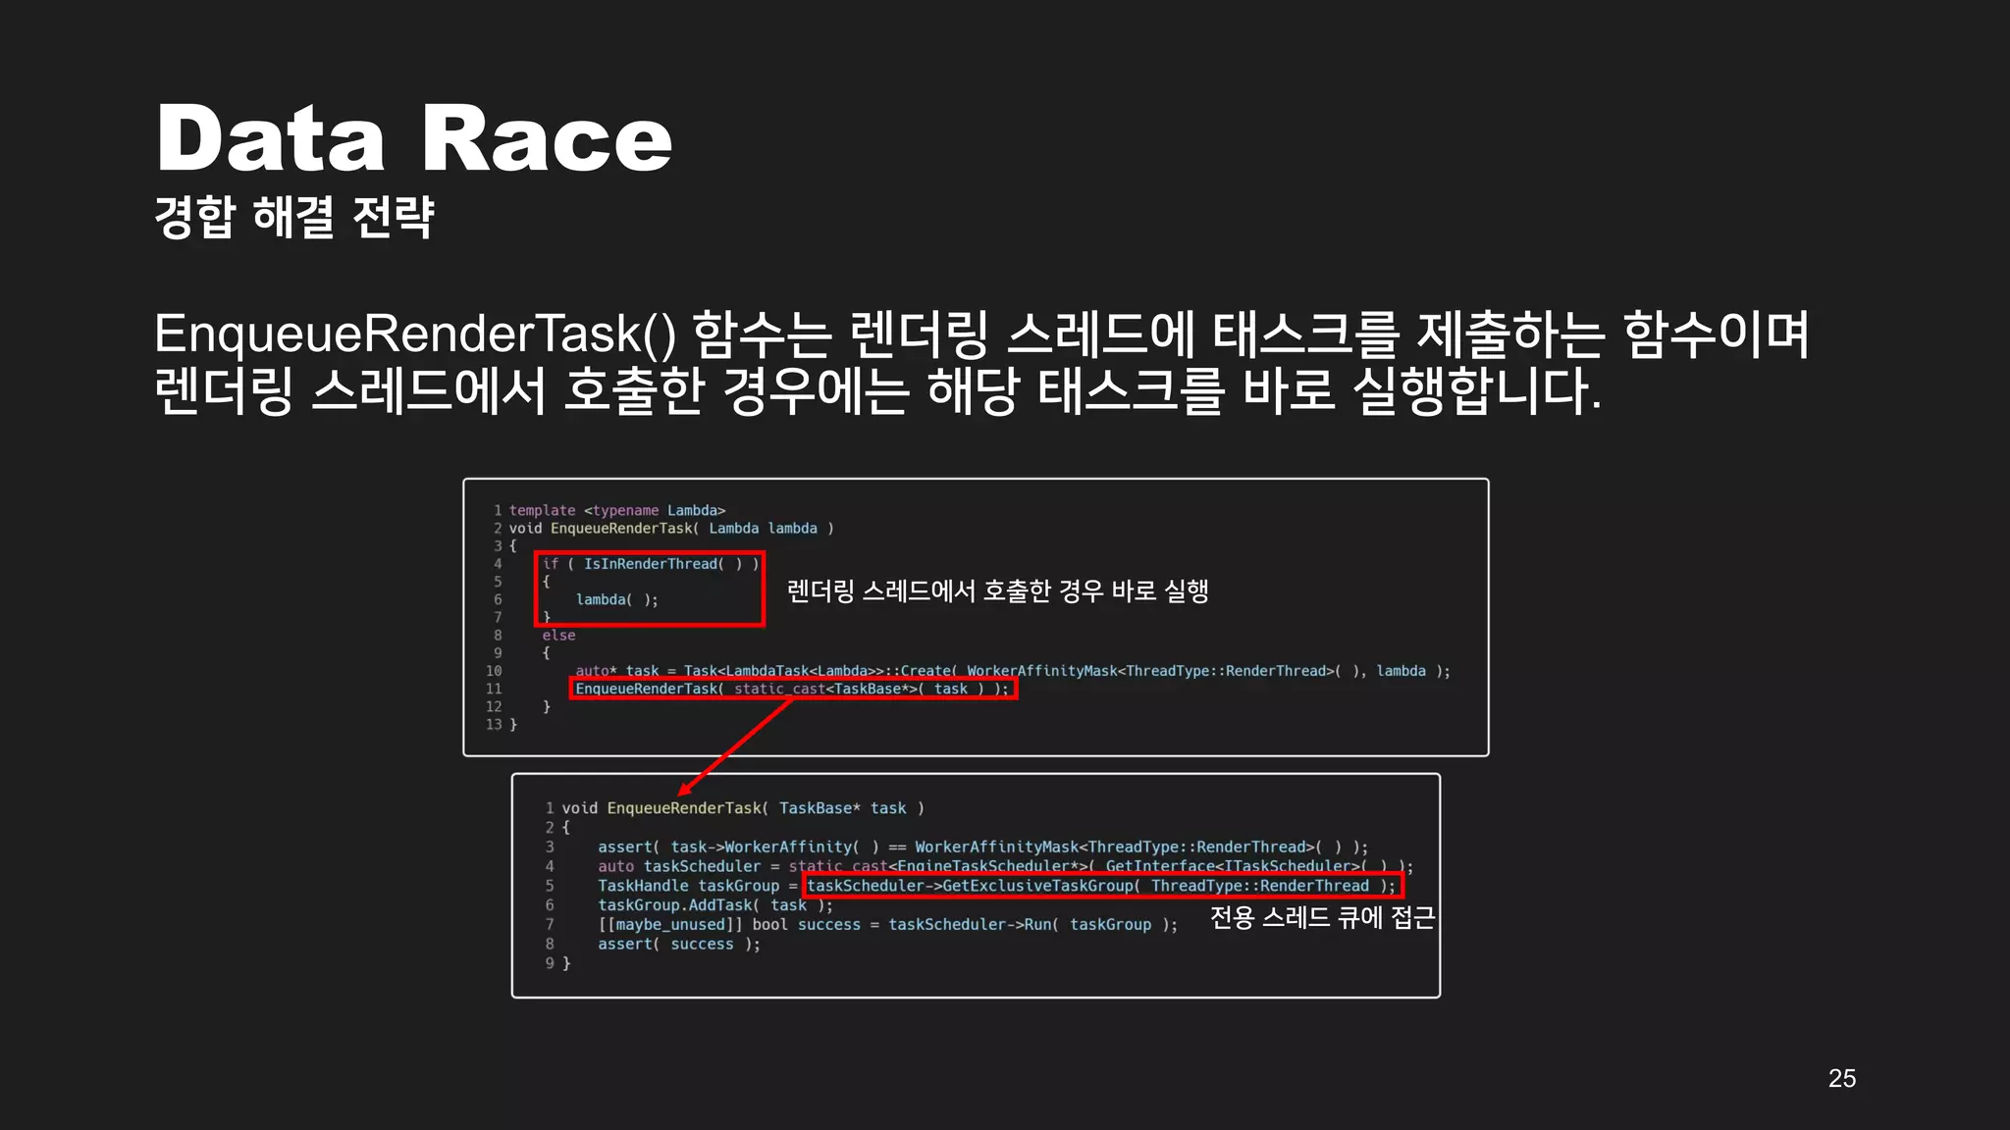2010x1130 pixels.
Task: Click line number 13 in upper code
Action: 494,724
